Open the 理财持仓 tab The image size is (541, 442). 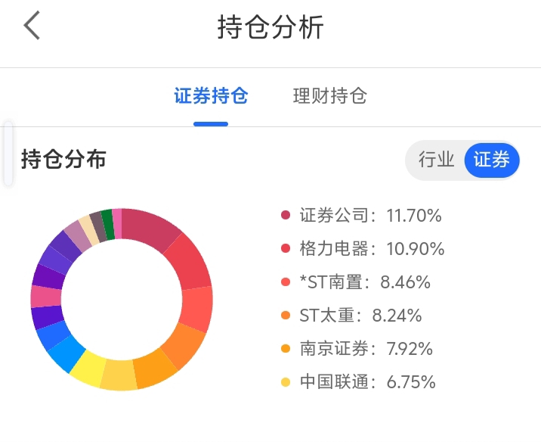click(329, 97)
